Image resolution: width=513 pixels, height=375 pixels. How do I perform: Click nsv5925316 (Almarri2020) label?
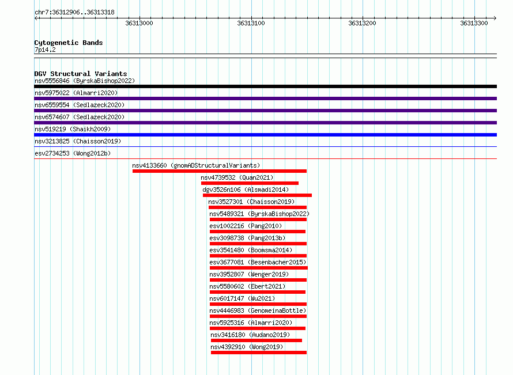pyautogui.click(x=251, y=323)
